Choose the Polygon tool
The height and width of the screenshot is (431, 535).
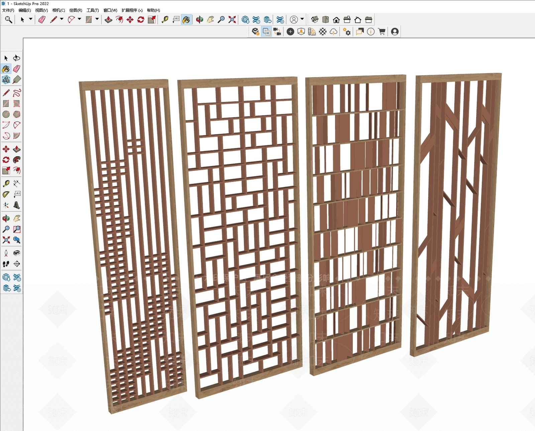pos(16,114)
